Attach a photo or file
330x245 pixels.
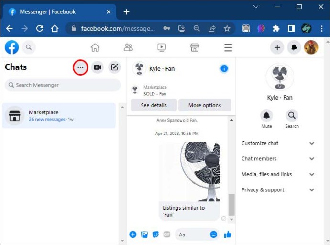click(144, 234)
